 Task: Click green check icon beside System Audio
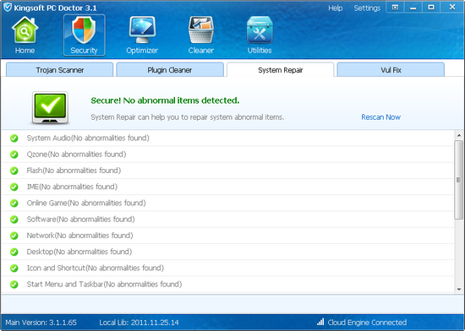14,138
